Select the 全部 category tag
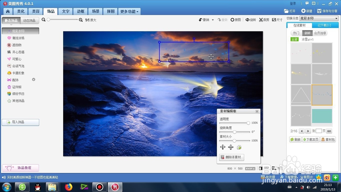This screenshot has height=192, width=341. coord(295,39)
